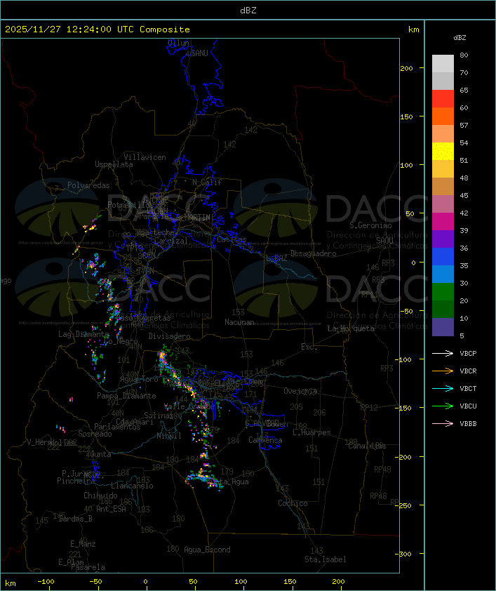Click the Villavicen place label
Screen dimensions: 496x591
(145, 157)
